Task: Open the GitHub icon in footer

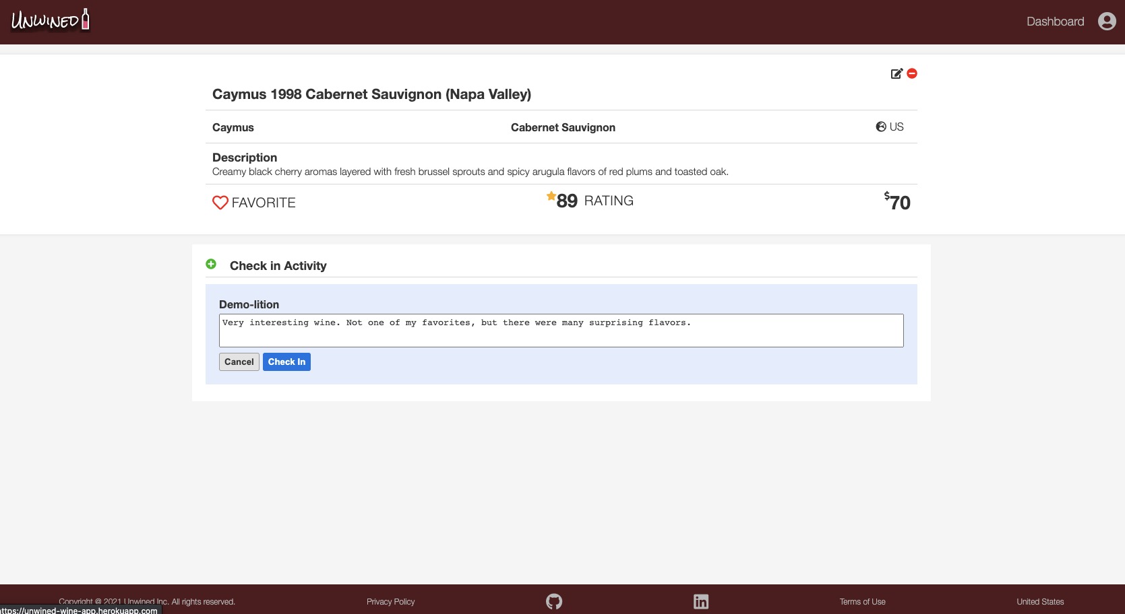Action: point(554,601)
